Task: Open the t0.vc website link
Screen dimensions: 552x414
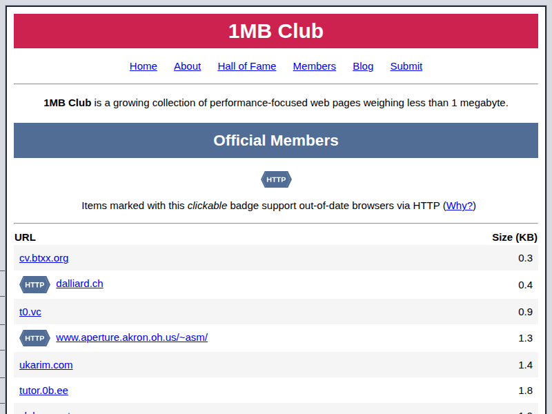Action: click(30, 312)
